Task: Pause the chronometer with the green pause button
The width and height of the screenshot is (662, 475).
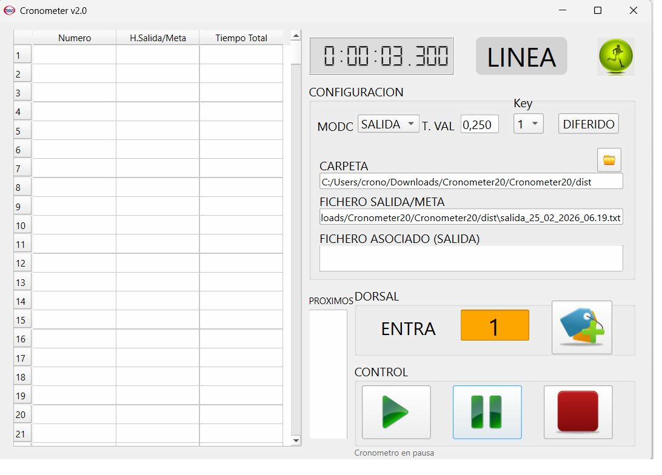Action: click(487, 412)
